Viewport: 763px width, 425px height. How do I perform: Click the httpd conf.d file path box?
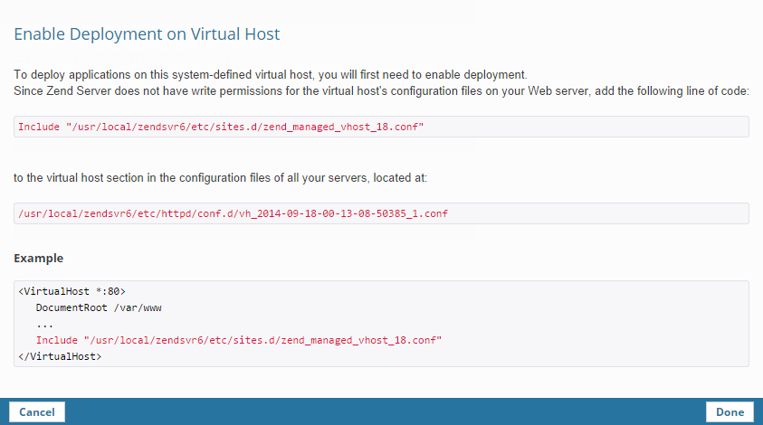tap(381, 213)
